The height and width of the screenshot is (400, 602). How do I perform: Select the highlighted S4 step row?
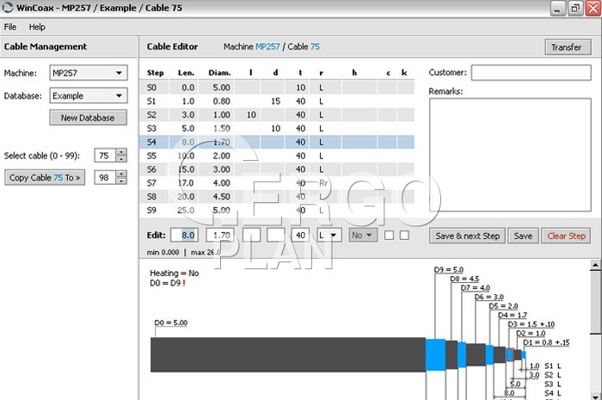(276, 142)
